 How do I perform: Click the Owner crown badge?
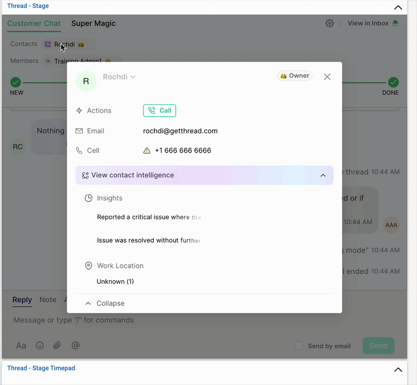click(295, 76)
